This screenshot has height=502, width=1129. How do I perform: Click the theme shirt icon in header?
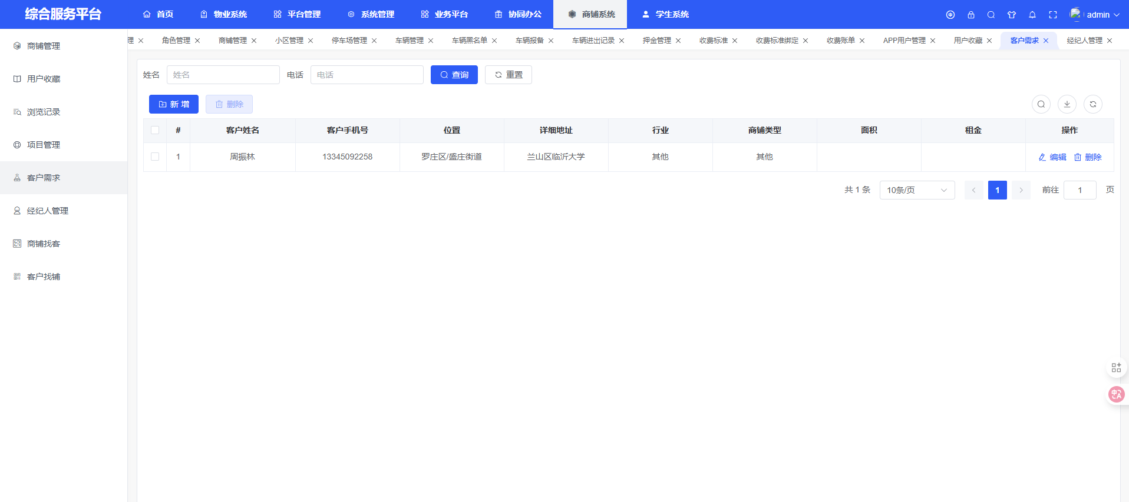1011,15
